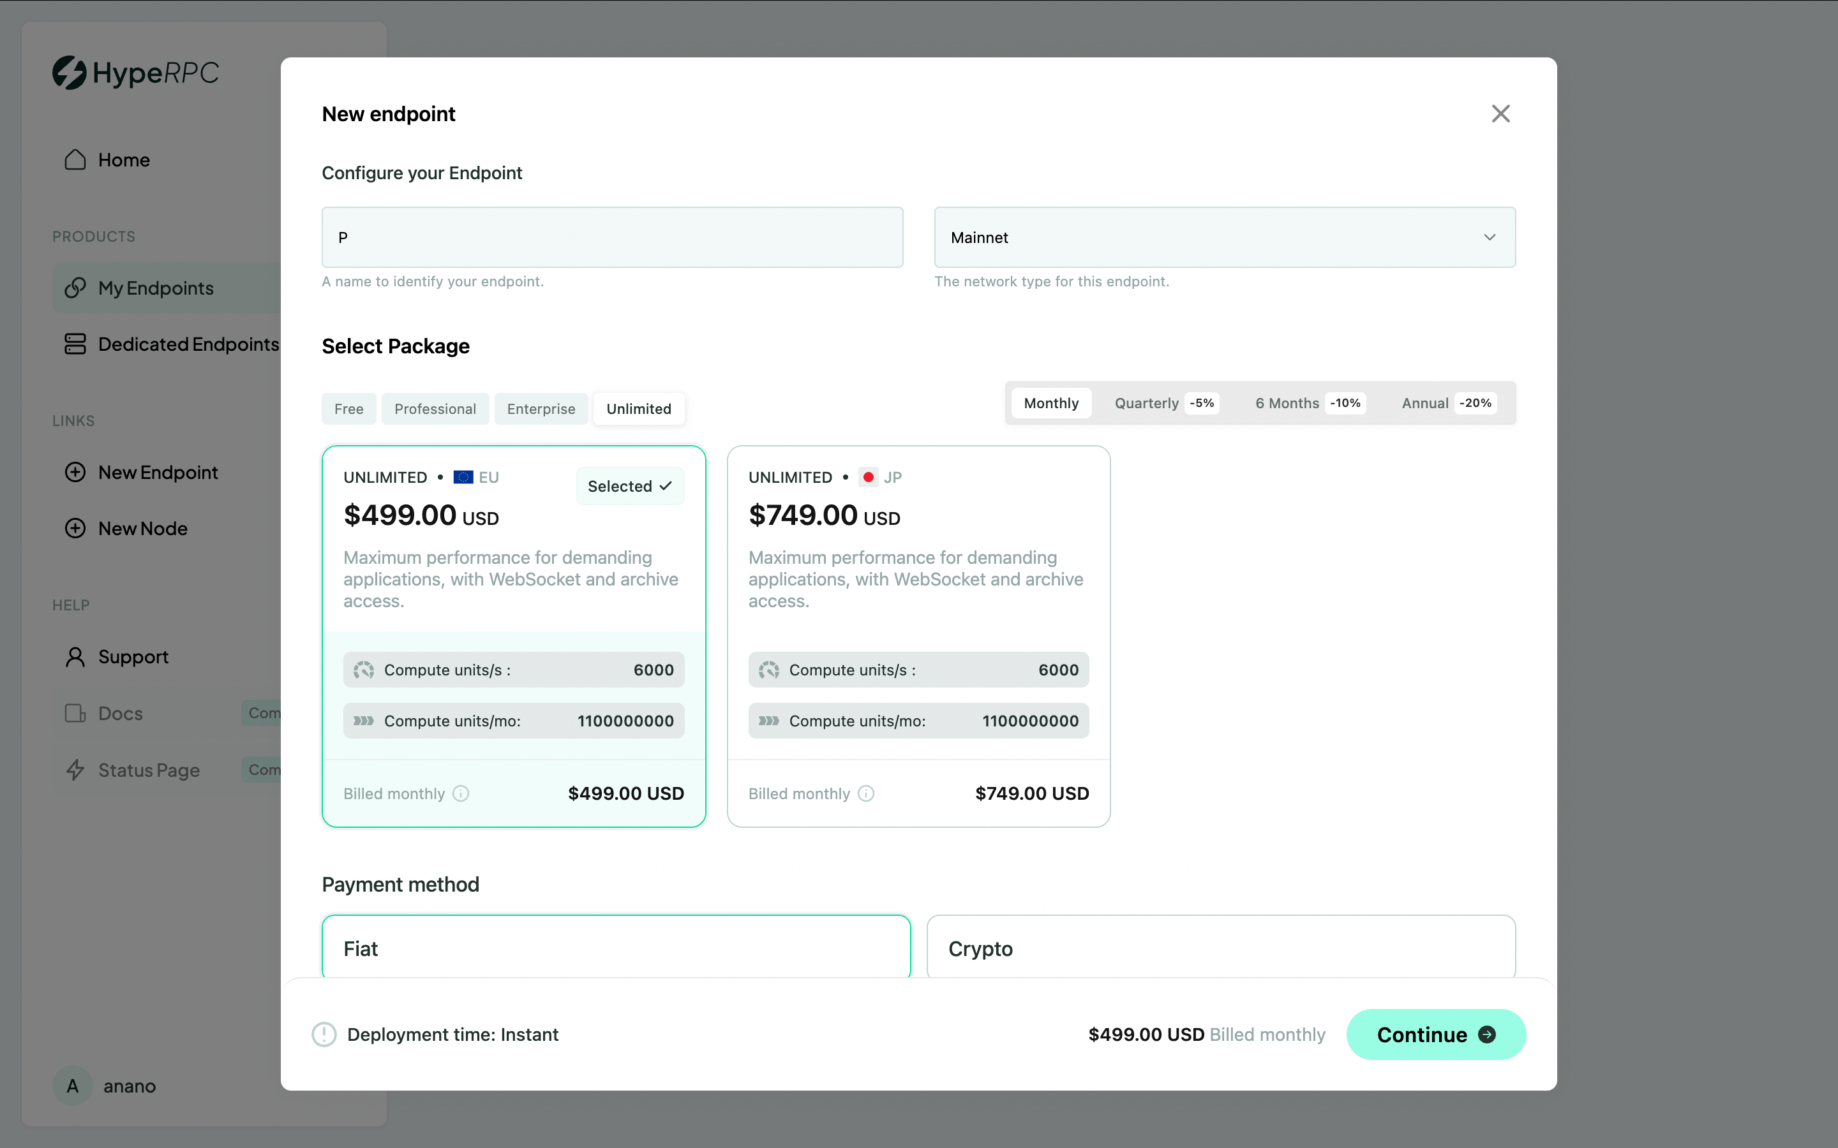Switch to the Professional package tab
The width and height of the screenshot is (1838, 1148).
435,409
